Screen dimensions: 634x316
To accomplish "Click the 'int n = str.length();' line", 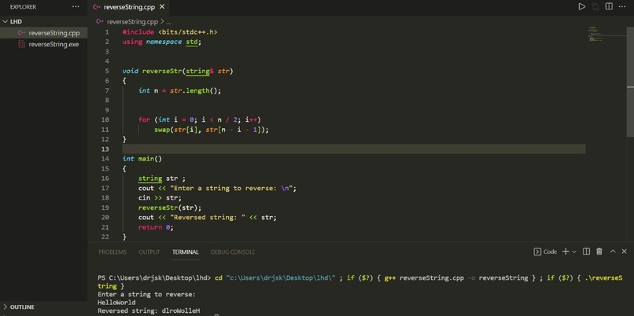I will tap(180, 90).
